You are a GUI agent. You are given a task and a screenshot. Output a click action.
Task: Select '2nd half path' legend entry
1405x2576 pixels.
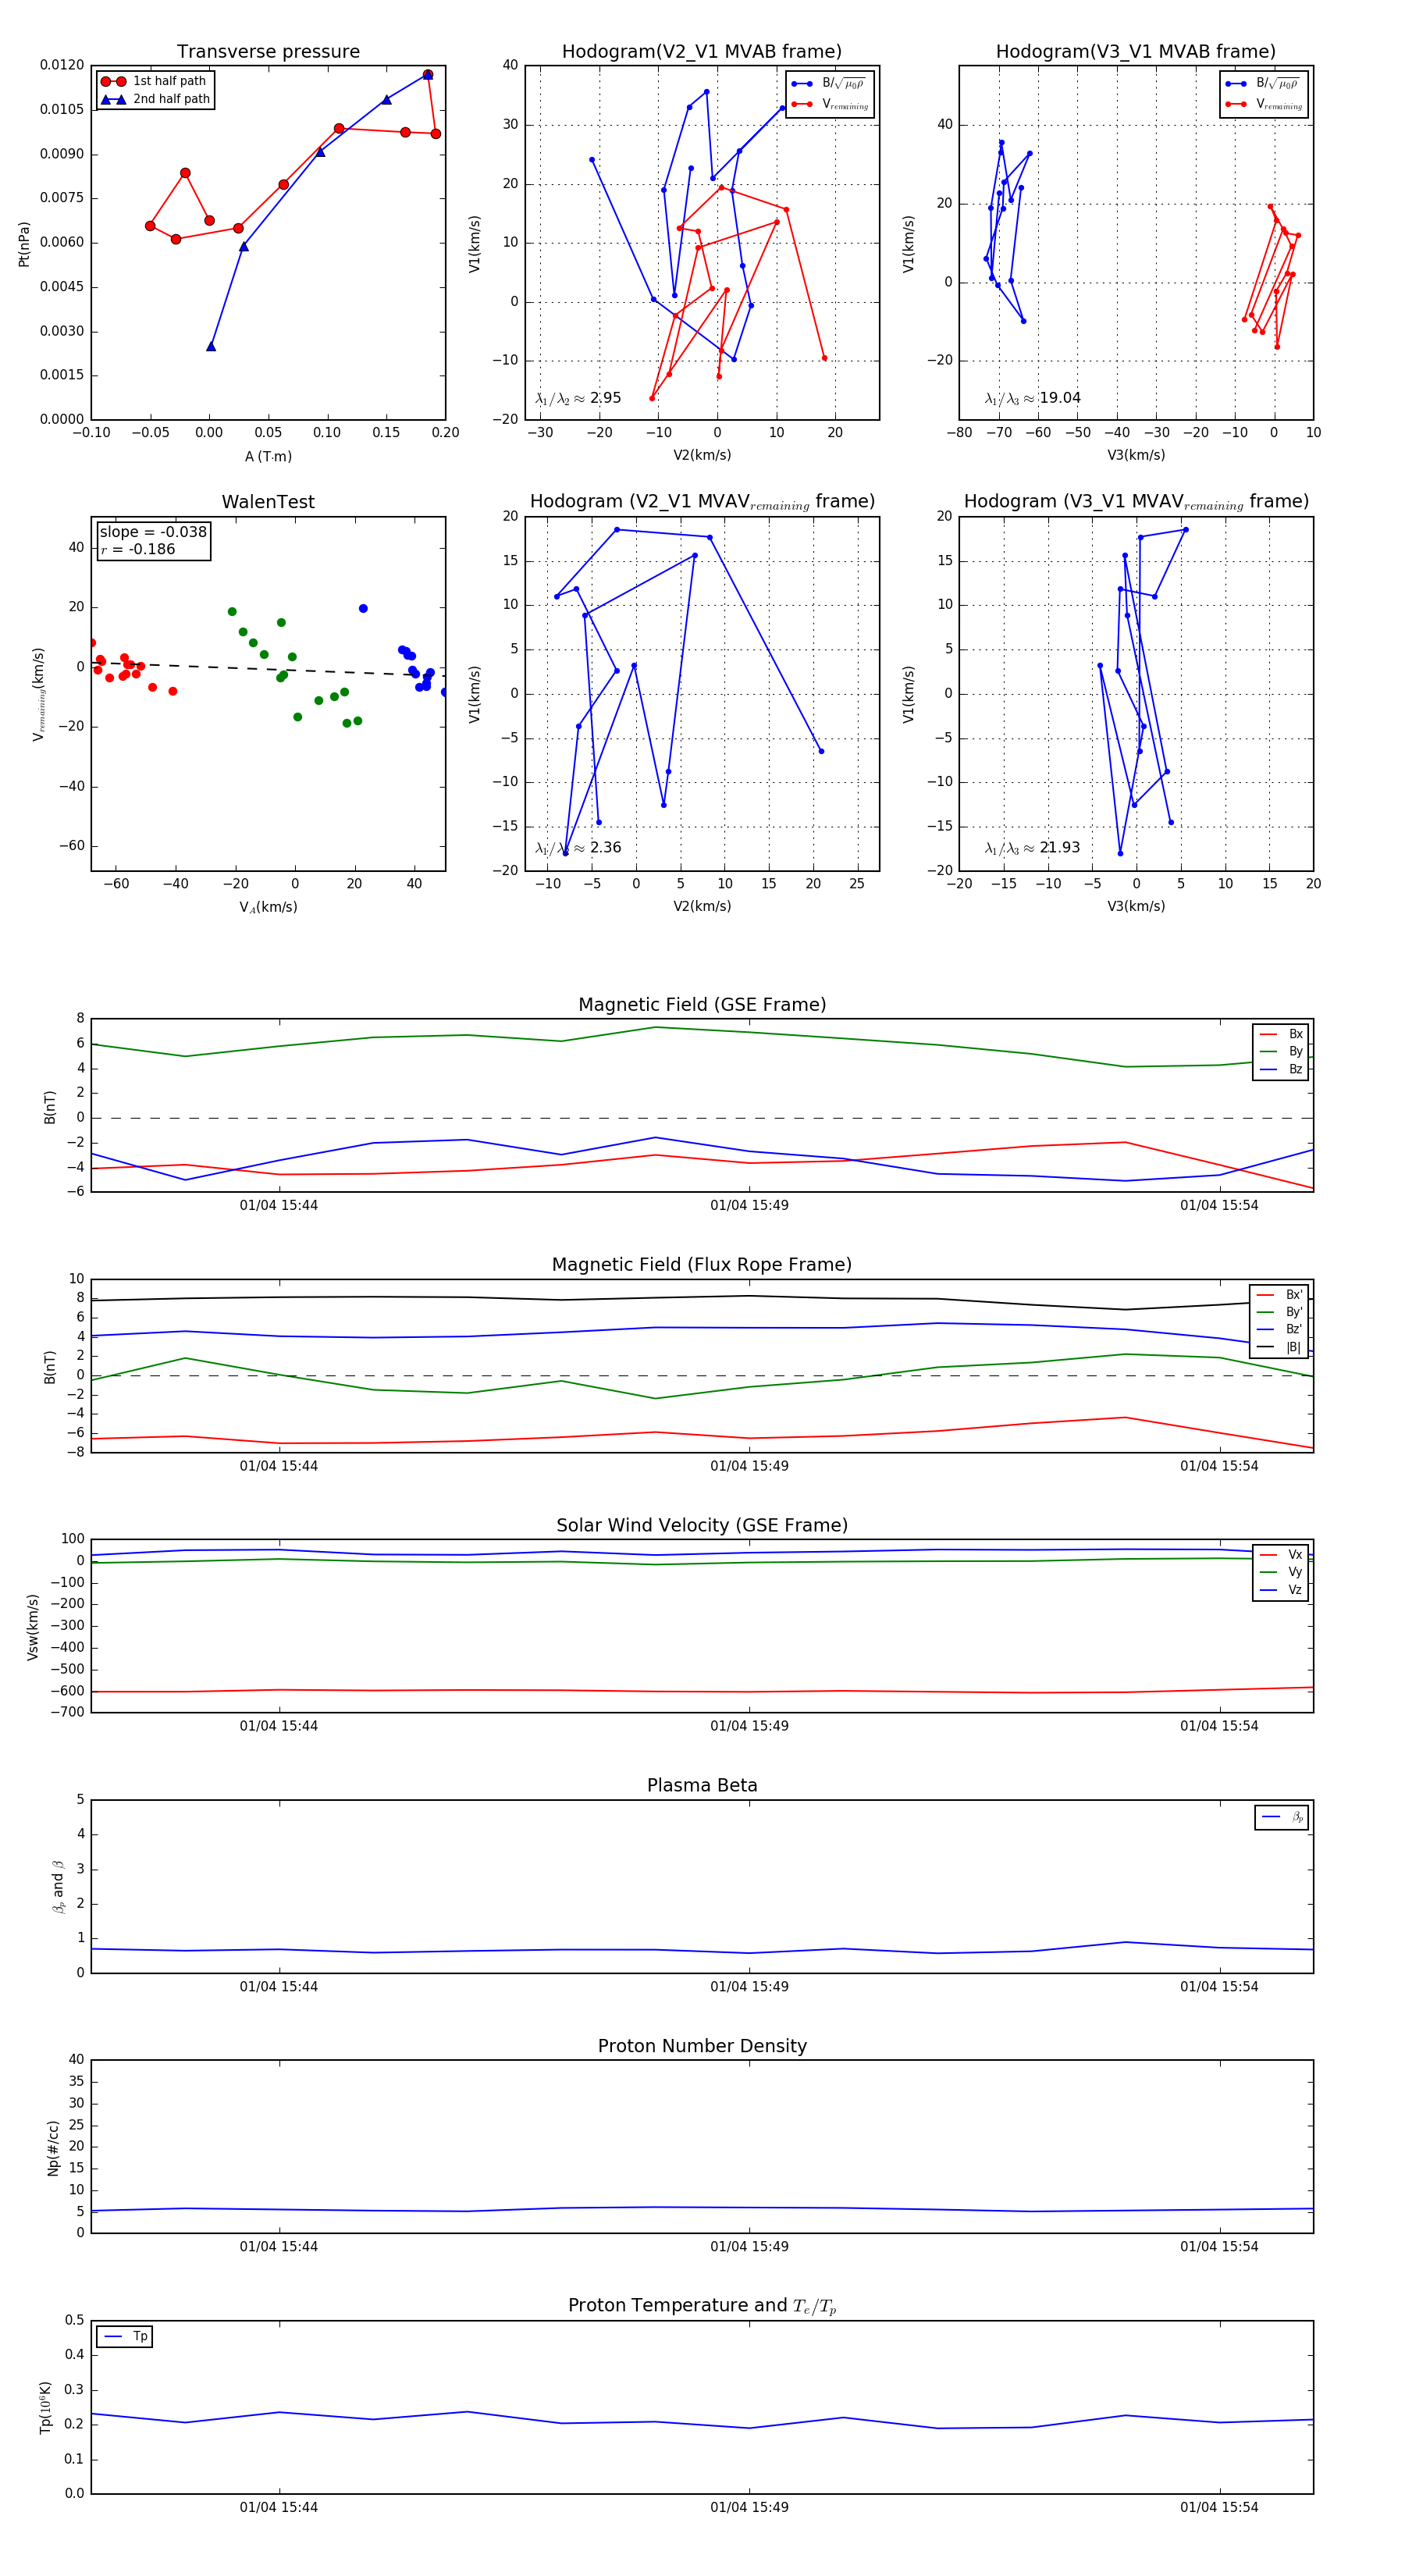(x=155, y=99)
